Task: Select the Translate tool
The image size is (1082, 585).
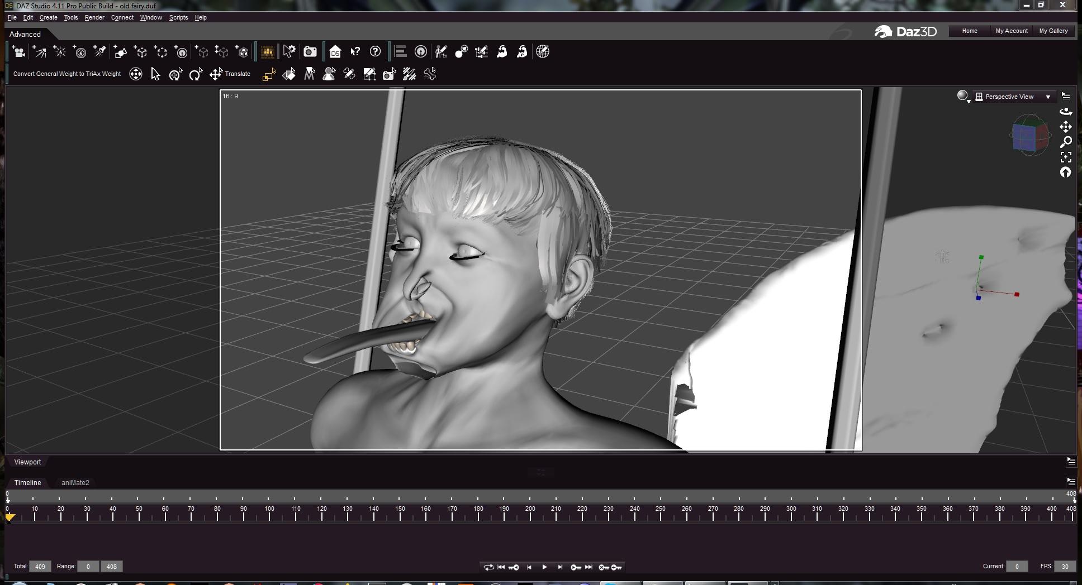Action: (x=230, y=74)
